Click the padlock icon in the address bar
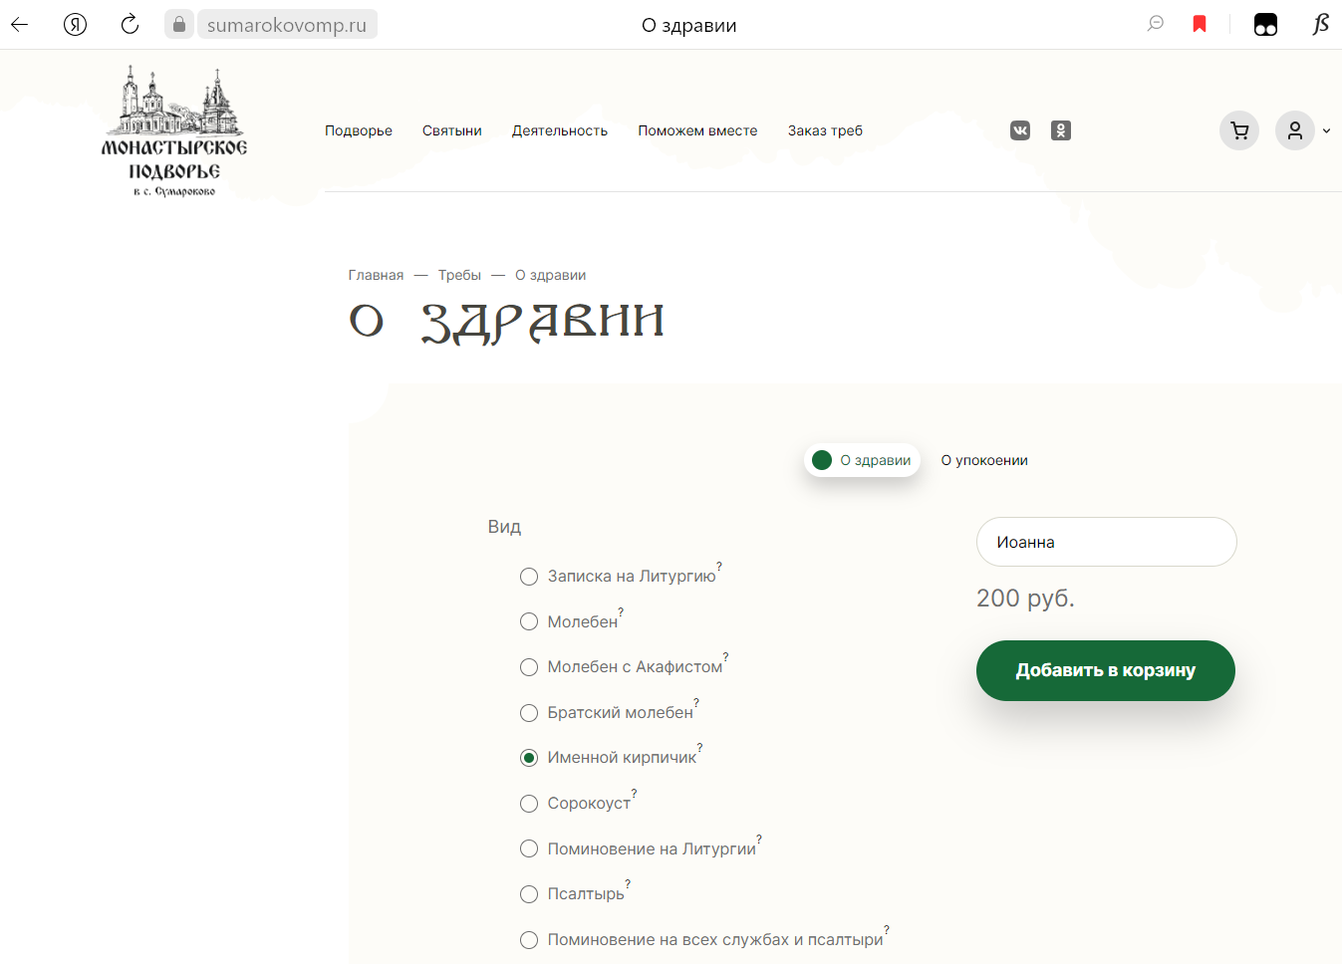Image resolution: width=1342 pixels, height=964 pixels. pyautogui.click(x=178, y=24)
